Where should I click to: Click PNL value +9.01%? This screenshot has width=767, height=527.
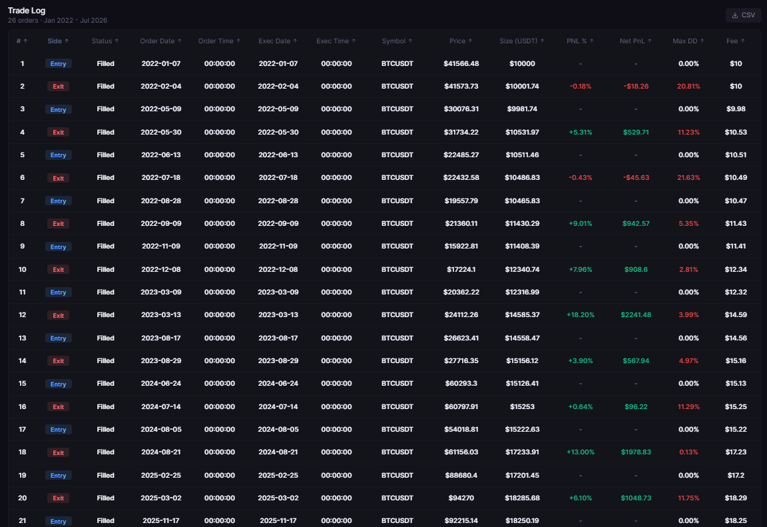coord(580,224)
